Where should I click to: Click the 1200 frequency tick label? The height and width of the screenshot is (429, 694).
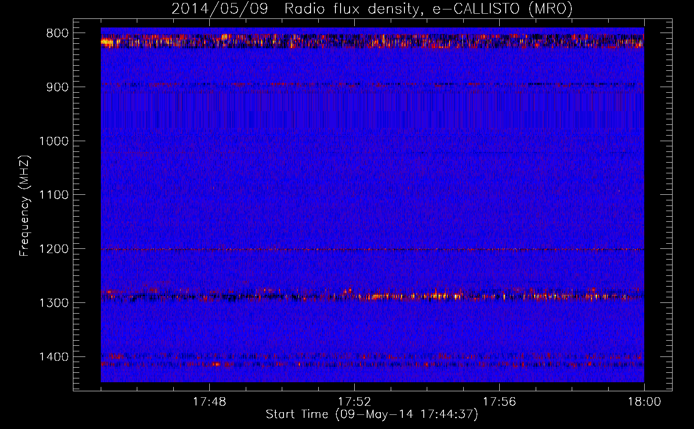pyautogui.click(x=54, y=249)
